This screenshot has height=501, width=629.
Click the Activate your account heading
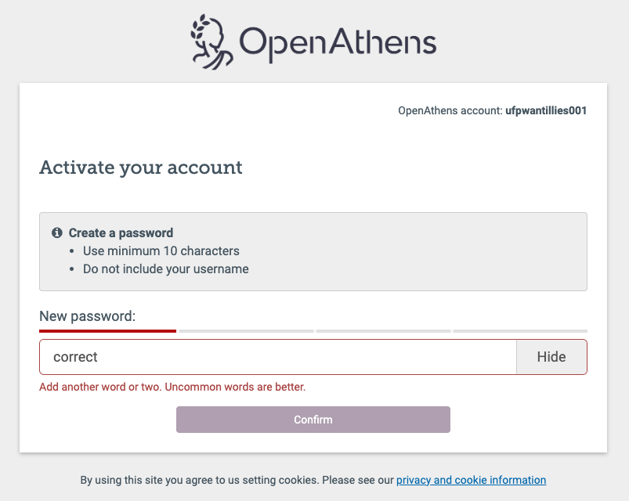141,168
